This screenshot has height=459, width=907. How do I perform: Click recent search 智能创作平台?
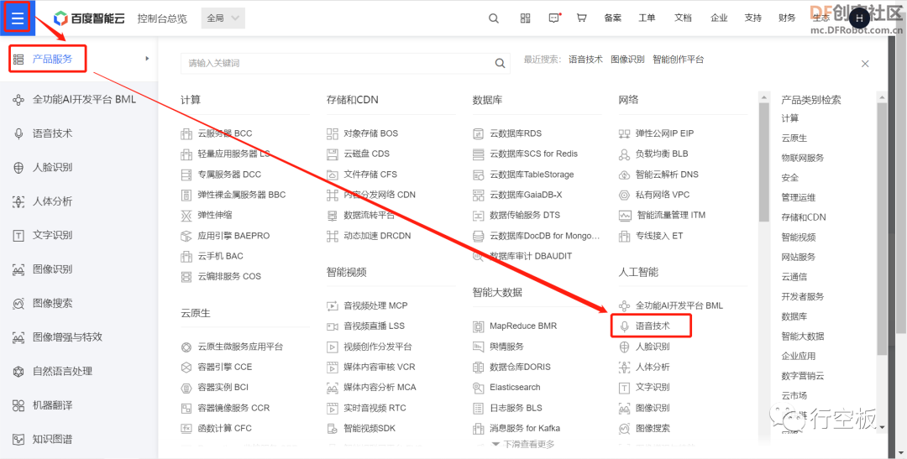pos(679,59)
